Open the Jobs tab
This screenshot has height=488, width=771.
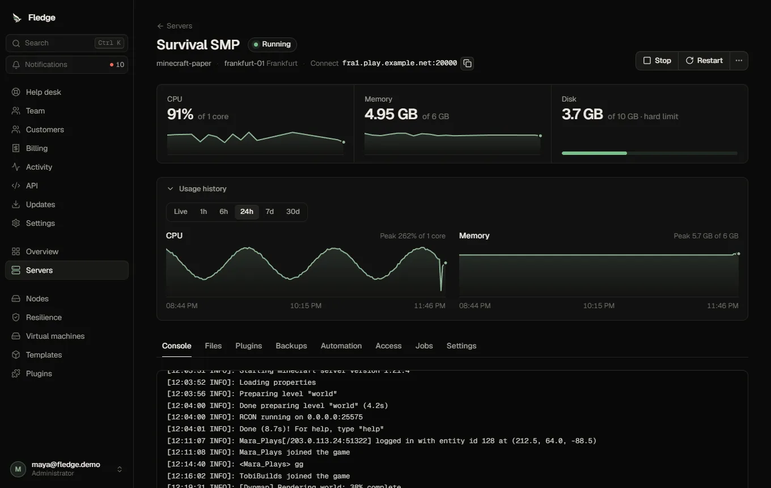424,346
